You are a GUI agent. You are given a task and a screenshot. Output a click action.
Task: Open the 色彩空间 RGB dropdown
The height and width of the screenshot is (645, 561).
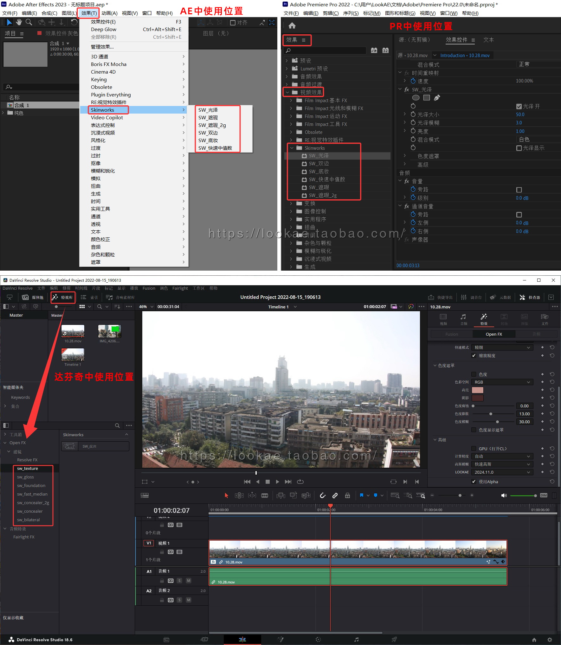pos(502,382)
